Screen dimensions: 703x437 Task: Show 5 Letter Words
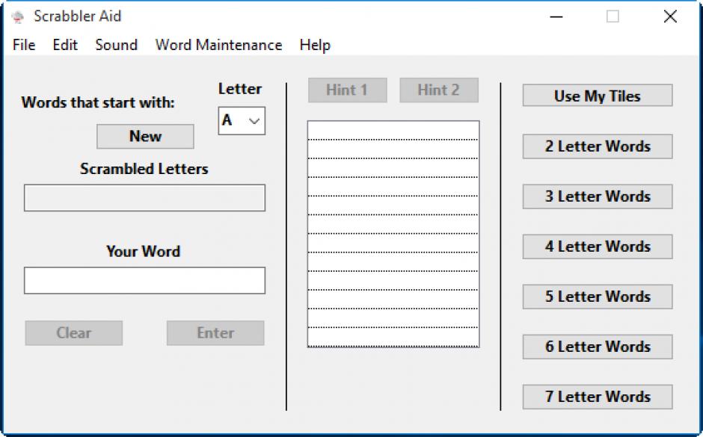point(598,297)
